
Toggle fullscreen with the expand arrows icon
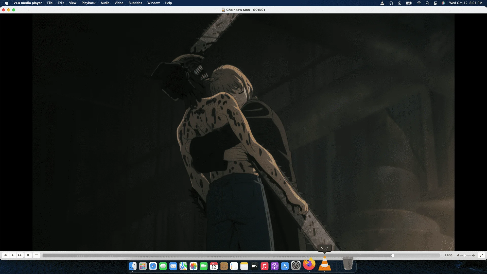tap(481, 255)
